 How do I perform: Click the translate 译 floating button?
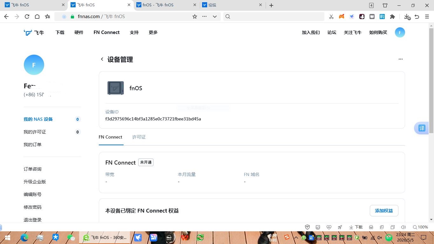click(x=422, y=128)
